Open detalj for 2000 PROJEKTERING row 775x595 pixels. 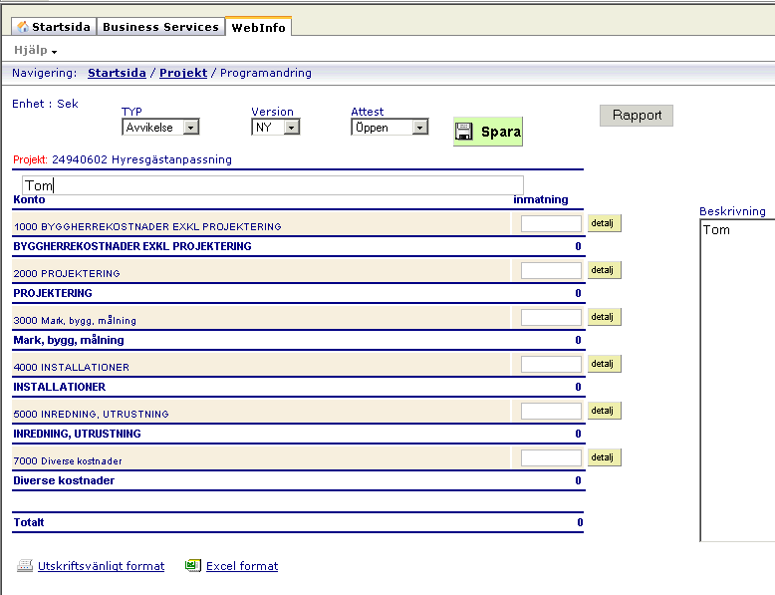[x=604, y=270]
